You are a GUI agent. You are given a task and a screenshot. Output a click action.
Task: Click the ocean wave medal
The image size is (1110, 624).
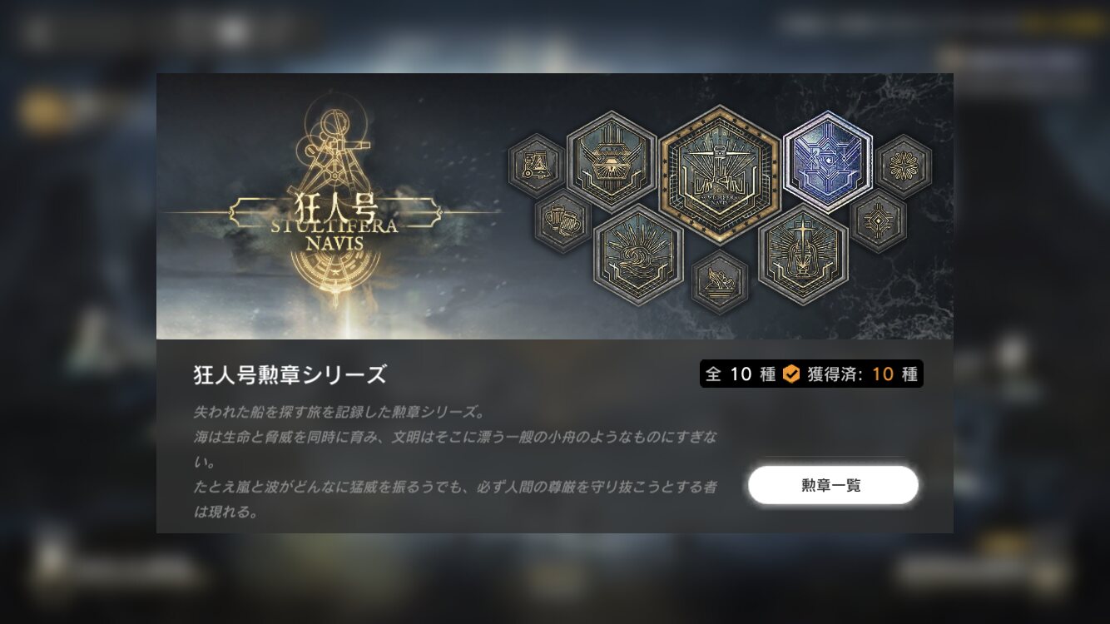click(639, 255)
